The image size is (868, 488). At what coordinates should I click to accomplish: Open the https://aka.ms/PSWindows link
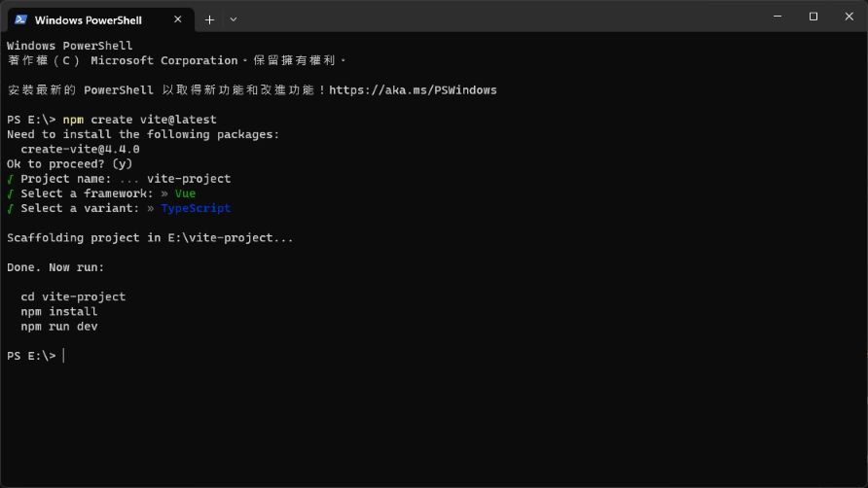(413, 90)
